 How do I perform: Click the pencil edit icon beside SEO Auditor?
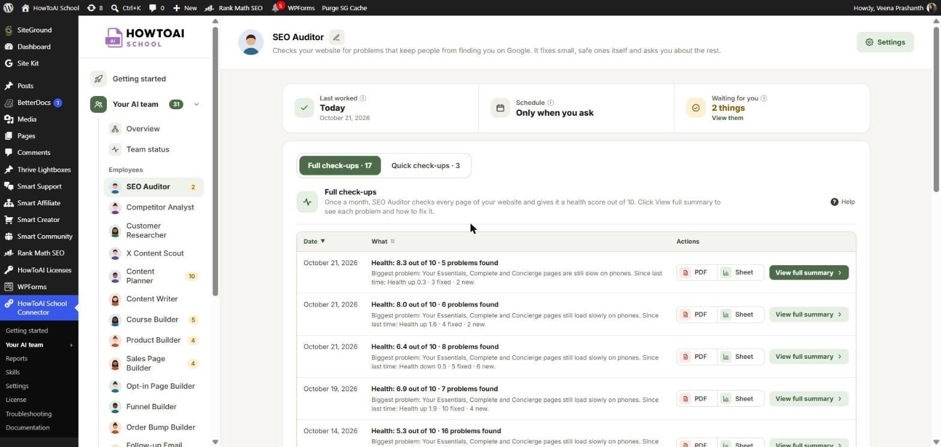coord(337,37)
